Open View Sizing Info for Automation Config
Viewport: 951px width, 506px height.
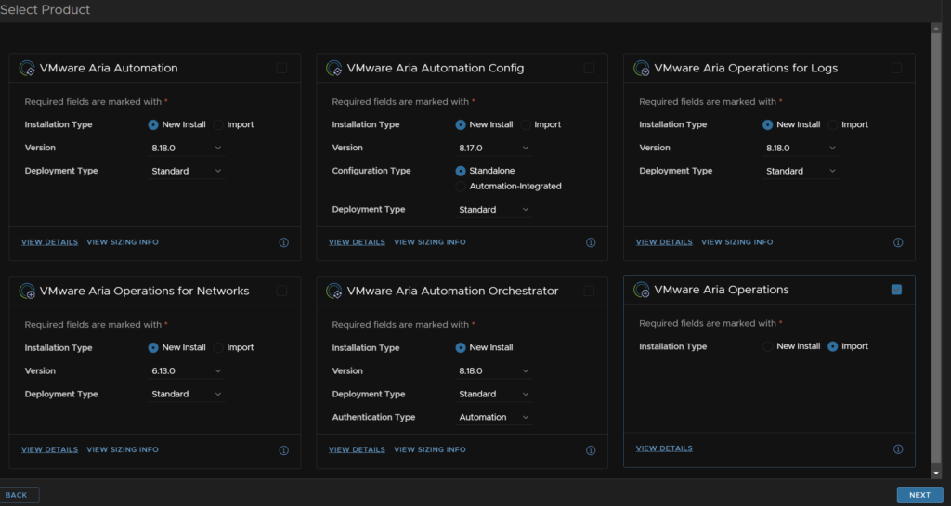430,242
